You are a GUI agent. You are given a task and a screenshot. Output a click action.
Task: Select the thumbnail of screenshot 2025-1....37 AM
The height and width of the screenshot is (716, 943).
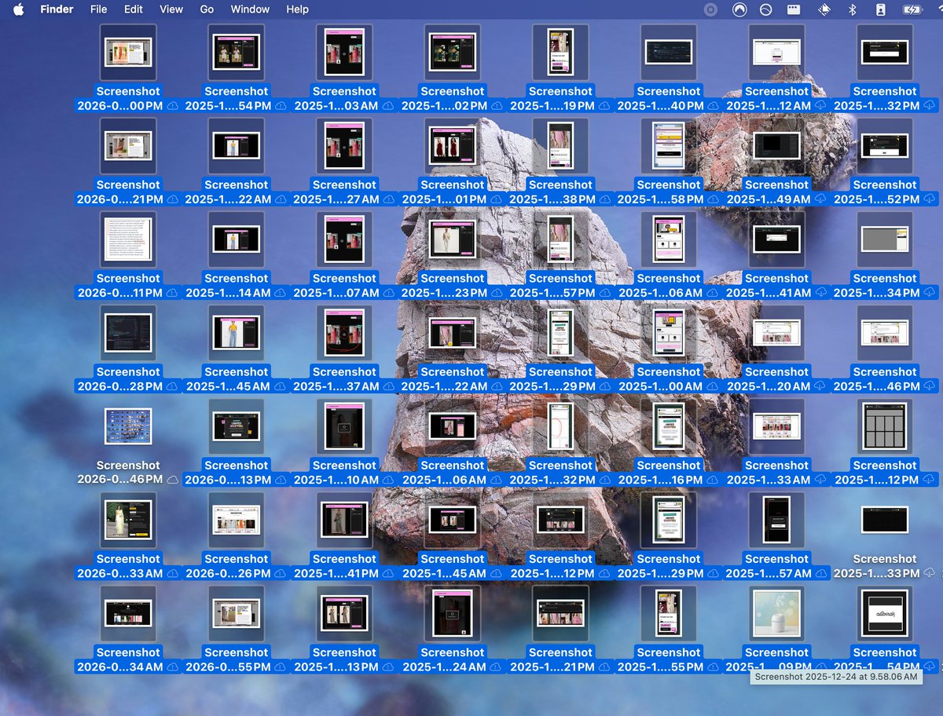[344, 332]
